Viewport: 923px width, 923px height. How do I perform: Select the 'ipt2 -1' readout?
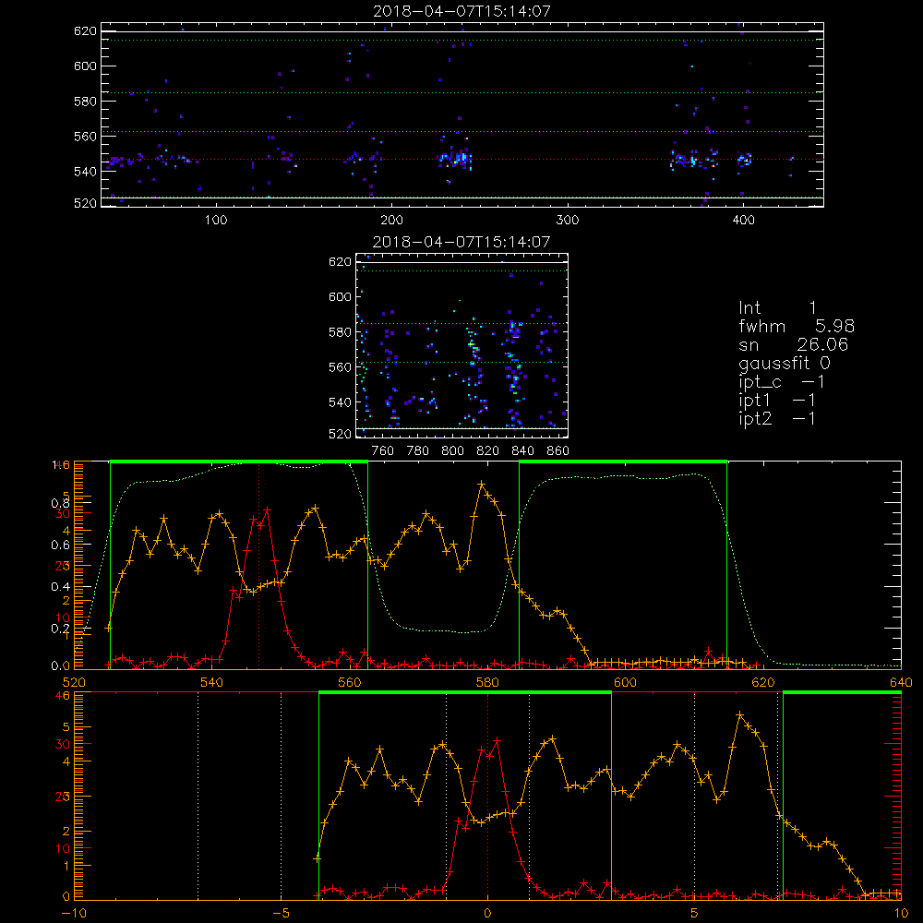point(777,418)
